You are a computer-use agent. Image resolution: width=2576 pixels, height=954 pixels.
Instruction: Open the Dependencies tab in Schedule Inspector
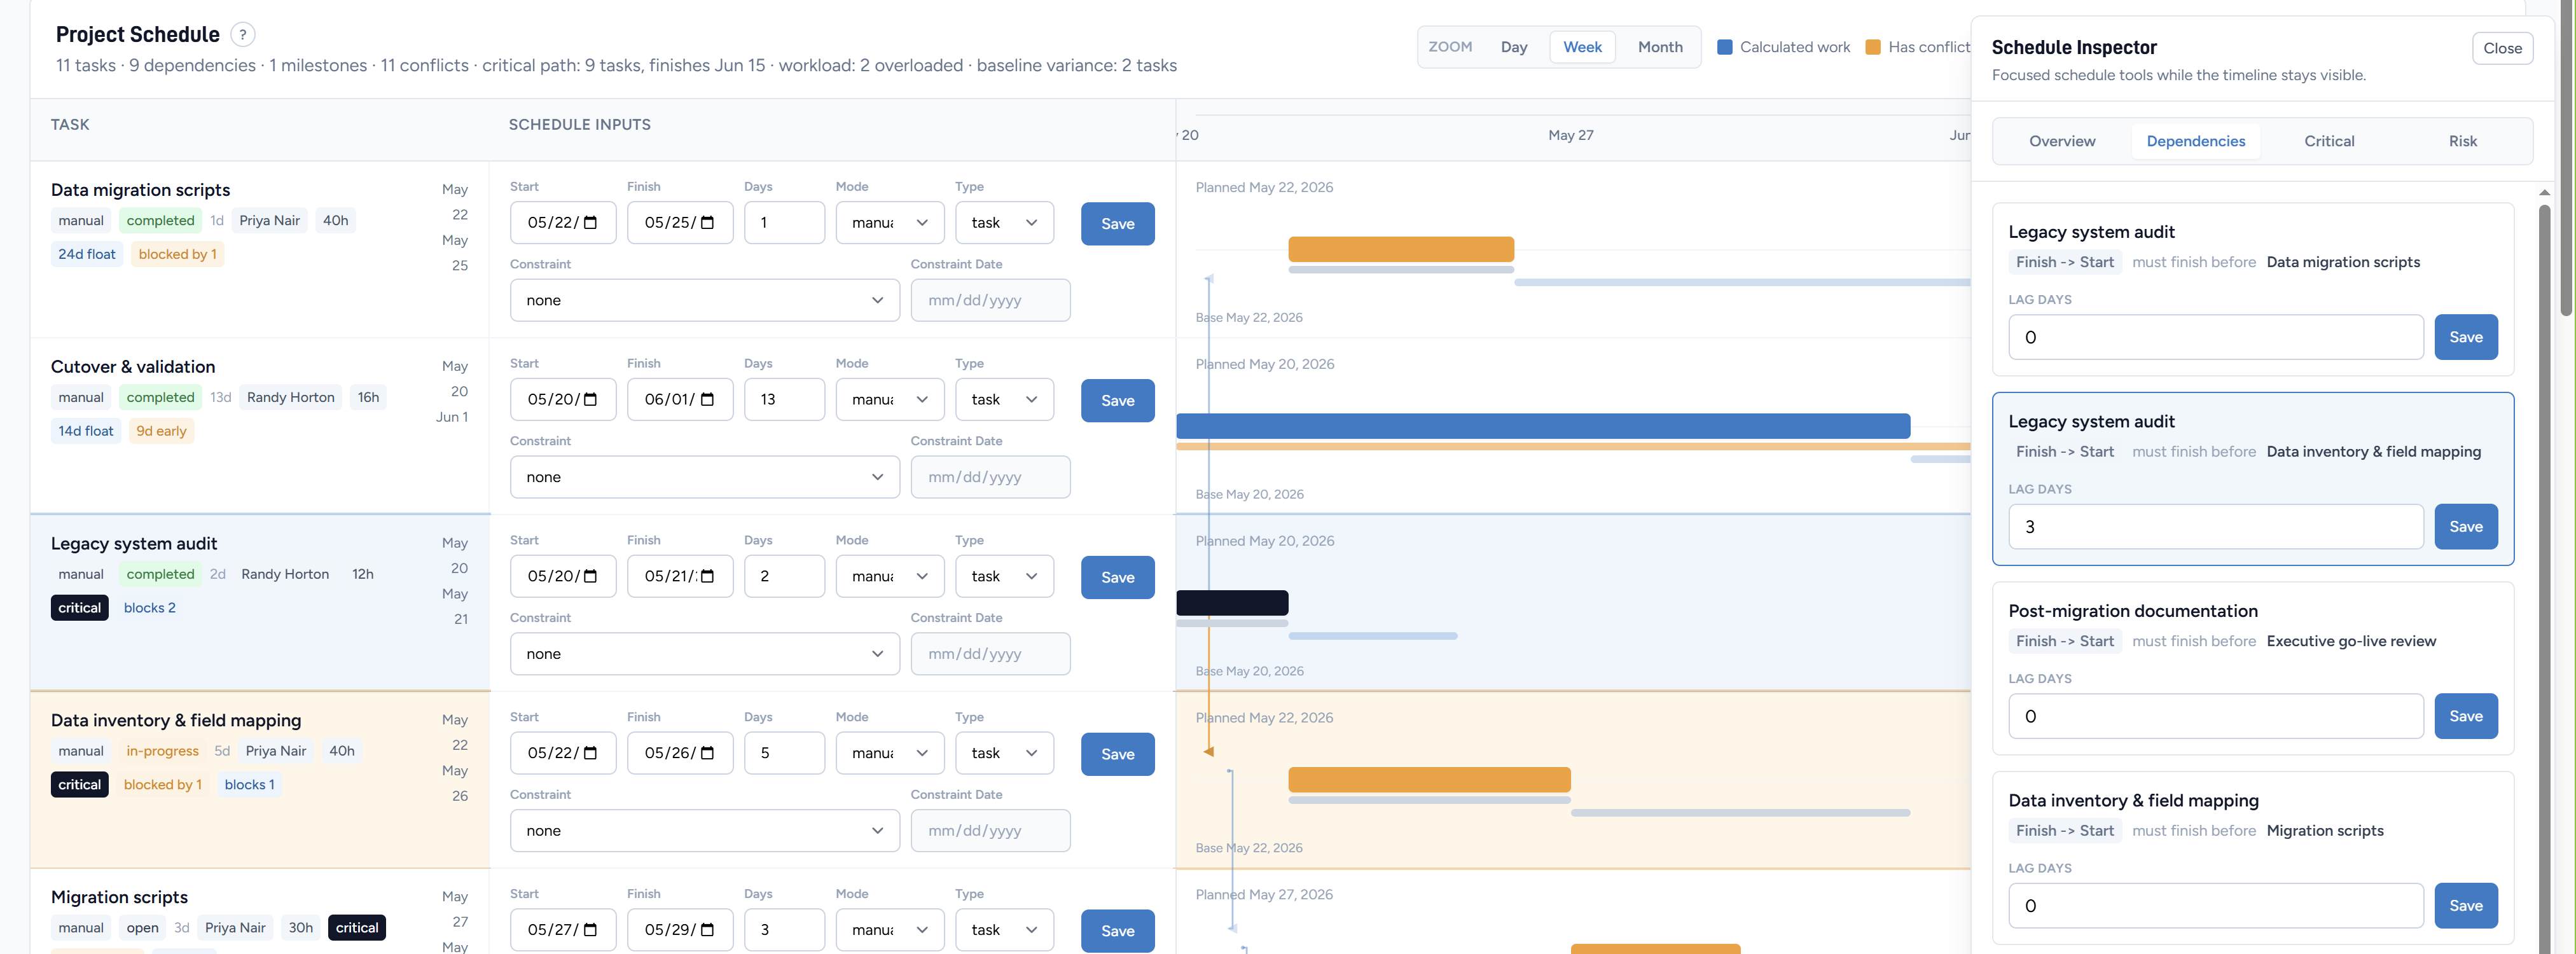[x=2195, y=141]
